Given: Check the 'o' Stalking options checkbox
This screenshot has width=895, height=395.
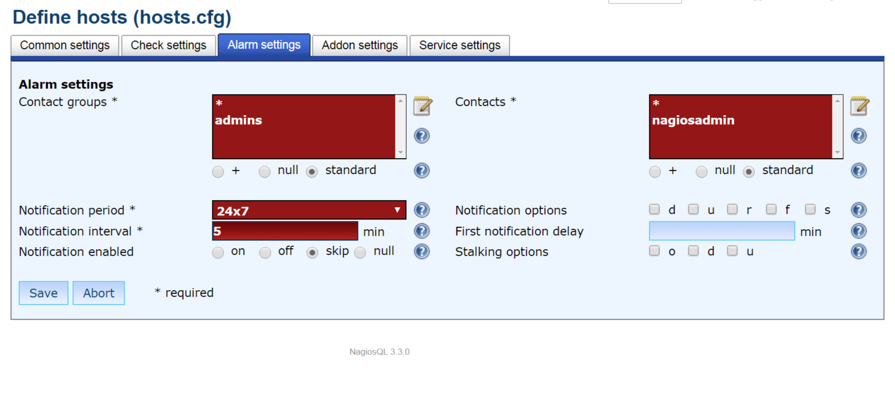Looking at the screenshot, I should click(x=654, y=251).
